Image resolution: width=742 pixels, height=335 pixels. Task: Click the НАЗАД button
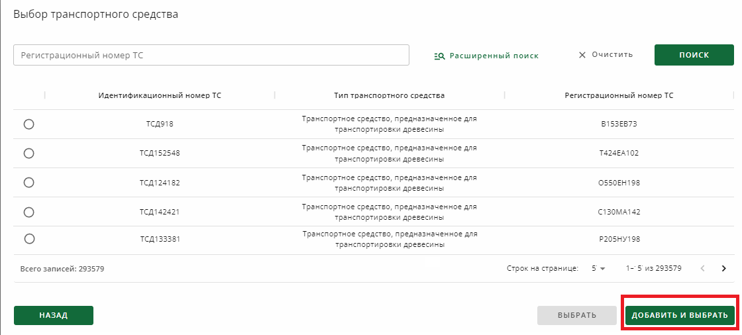tap(54, 316)
